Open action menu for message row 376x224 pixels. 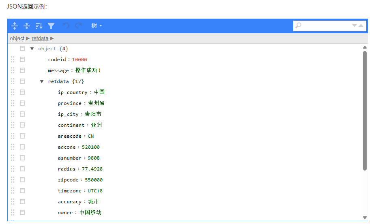pos(22,70)
